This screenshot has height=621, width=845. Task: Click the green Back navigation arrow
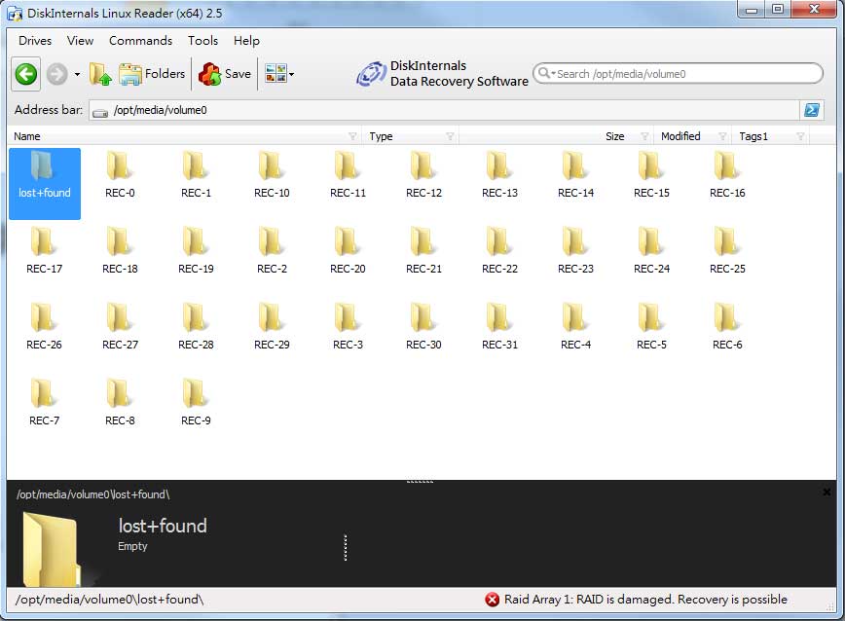click(x=26, y=74)
